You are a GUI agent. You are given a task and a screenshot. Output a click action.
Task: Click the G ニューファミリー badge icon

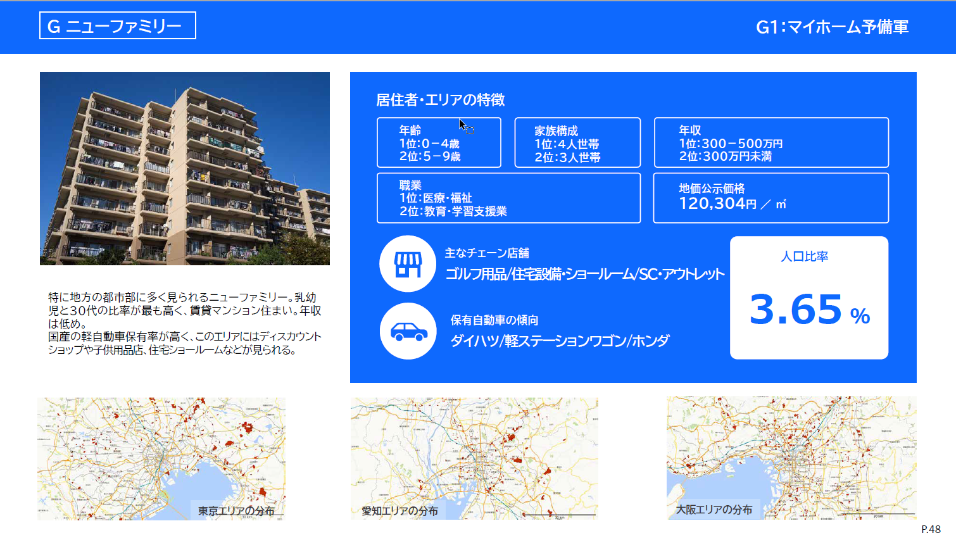click(118, 25)
